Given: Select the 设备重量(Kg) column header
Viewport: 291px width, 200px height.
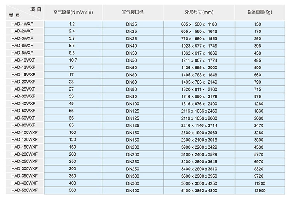Looking at the screenshot, I should click(260, 12).
